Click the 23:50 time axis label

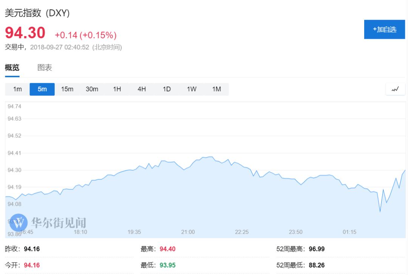coord(295,232)
